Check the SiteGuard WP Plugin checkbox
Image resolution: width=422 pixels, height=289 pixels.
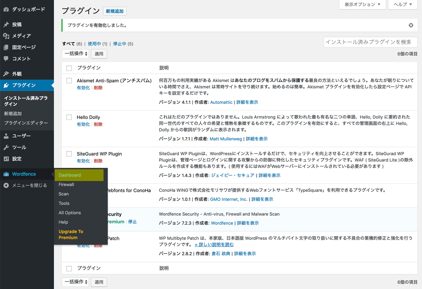tap(69, 154)
